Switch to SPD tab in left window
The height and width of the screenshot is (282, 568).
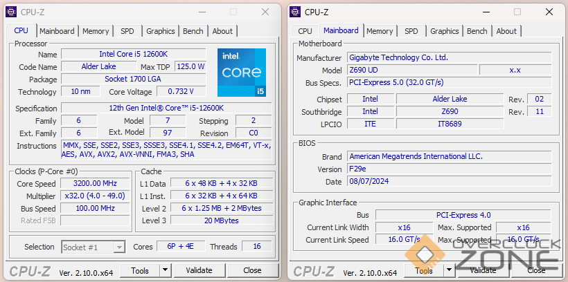[127, 31]
